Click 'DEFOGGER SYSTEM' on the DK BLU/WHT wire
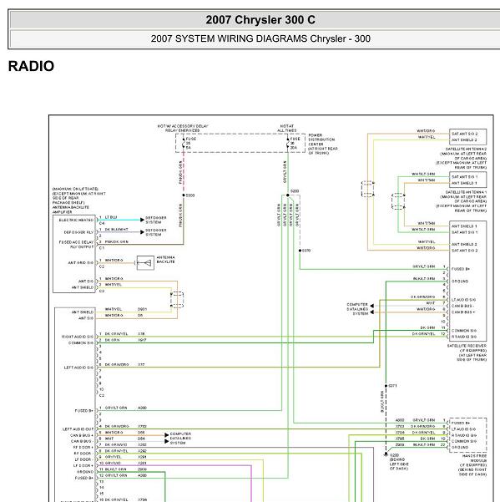Viewport: 500px width, 502px height. click(x=156, y=232)
